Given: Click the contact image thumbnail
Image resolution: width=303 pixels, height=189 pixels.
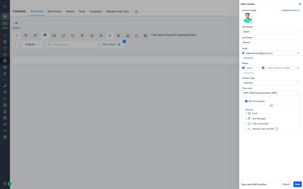Looking at the screenshot, I should click(247, 18).
